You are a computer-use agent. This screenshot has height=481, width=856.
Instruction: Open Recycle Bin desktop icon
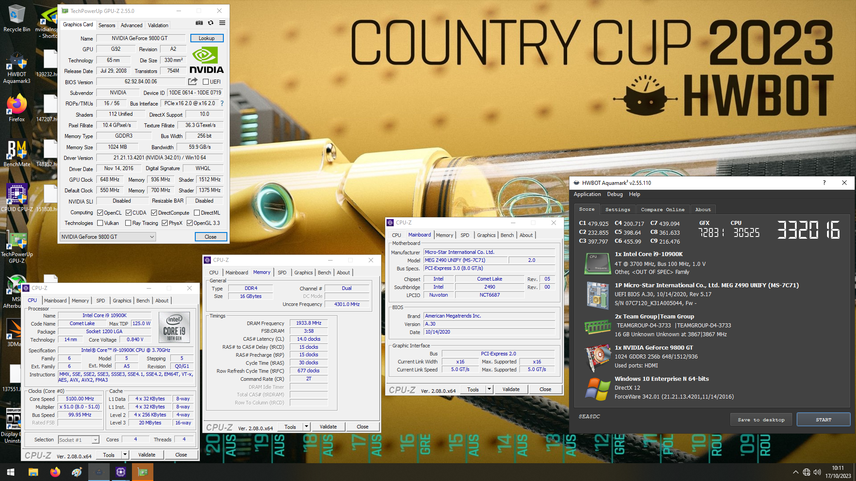(x=17, y=19)
